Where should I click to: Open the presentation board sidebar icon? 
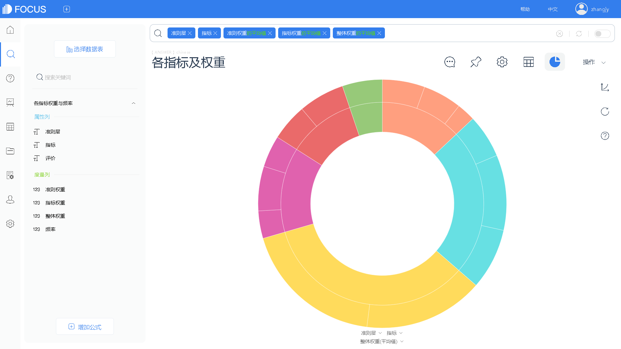10,102
